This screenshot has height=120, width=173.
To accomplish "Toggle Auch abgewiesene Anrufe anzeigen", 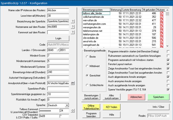I will tap(168, 77).
